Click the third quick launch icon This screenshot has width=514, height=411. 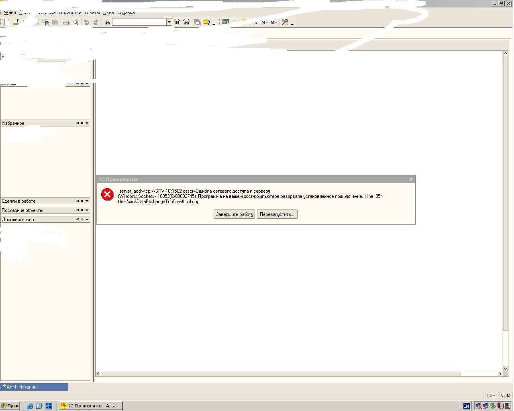click(x=49, y=406)
